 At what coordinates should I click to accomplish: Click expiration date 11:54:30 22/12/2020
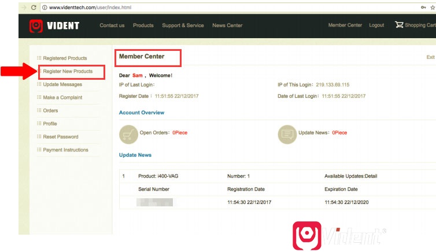point(346,202)
